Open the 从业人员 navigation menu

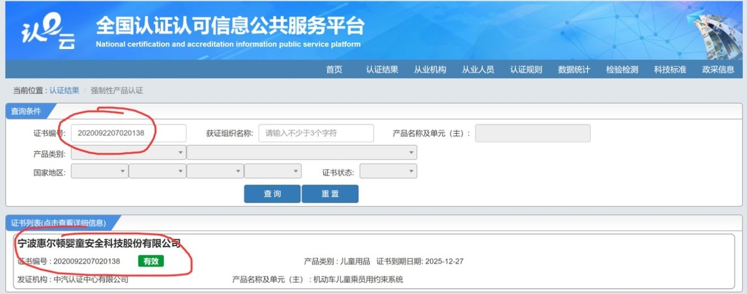(x=478, y=70)
